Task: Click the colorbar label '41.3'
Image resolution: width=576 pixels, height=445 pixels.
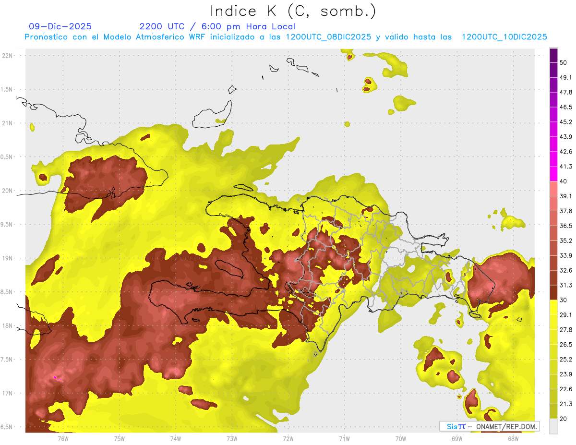Action: pos(566,167)
